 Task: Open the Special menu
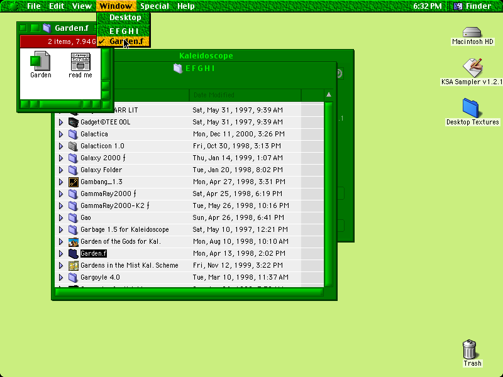click(x=154, y=6)
